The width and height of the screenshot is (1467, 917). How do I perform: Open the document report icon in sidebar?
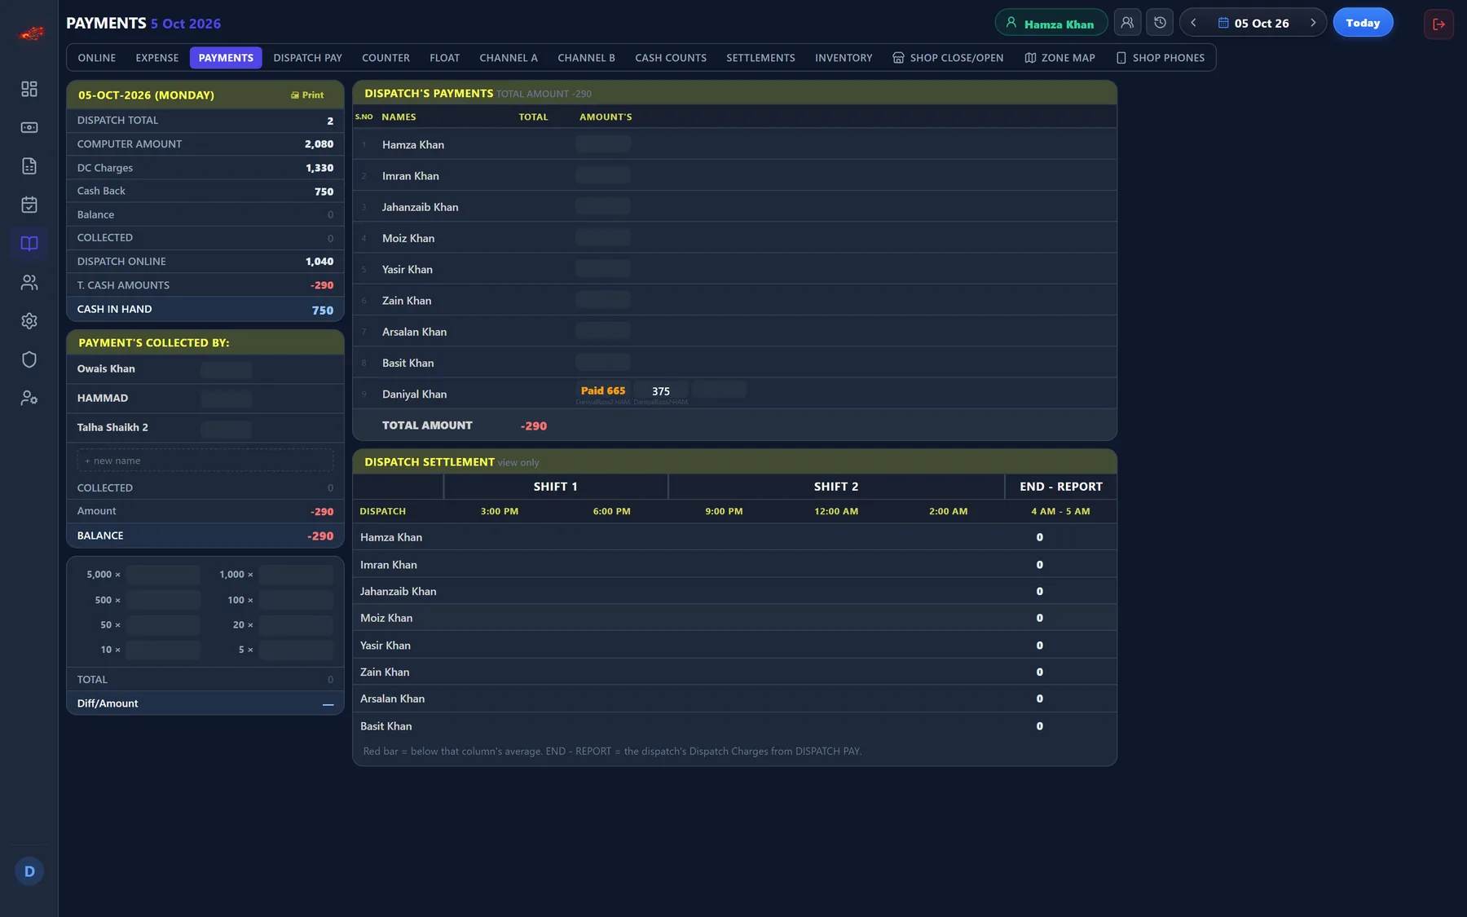29,166
